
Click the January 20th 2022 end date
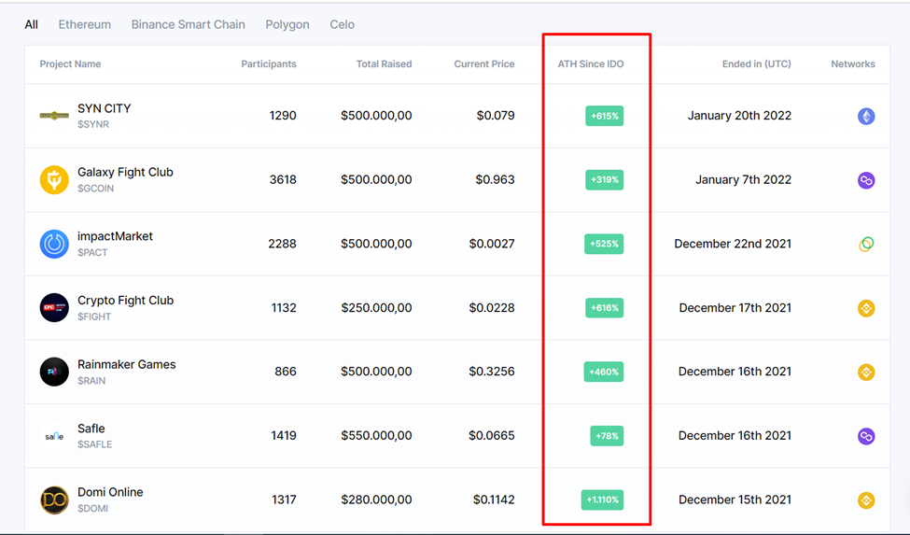pyautogui.click(x=739, y=116)
